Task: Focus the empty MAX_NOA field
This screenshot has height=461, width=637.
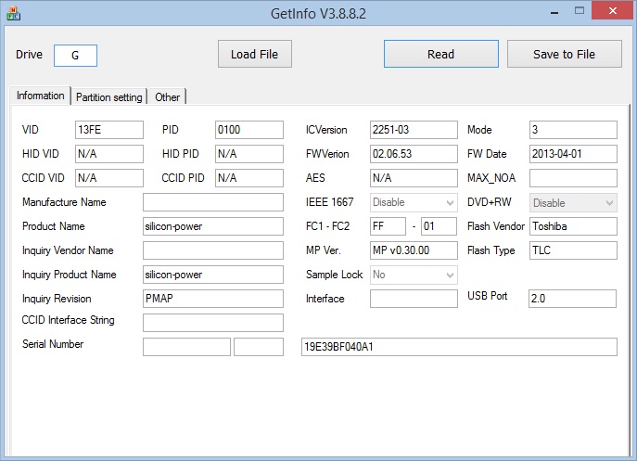Action: [x=573, y=178]
